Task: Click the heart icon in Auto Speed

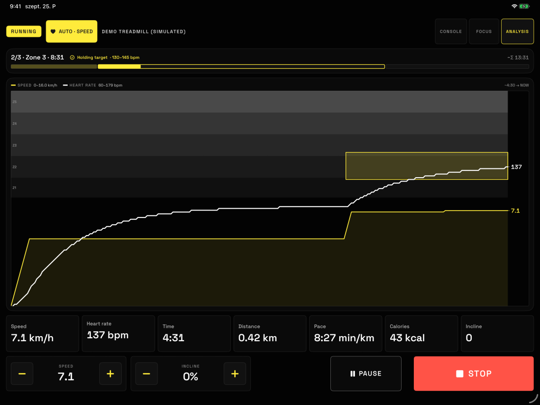Action: (x=53, y=31)
